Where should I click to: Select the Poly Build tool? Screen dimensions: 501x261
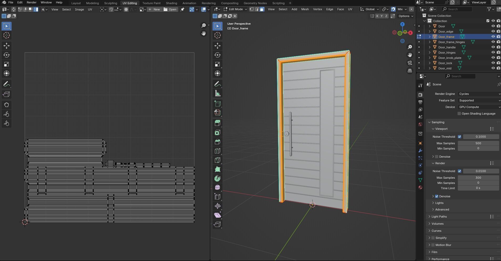tap(217, 169)
